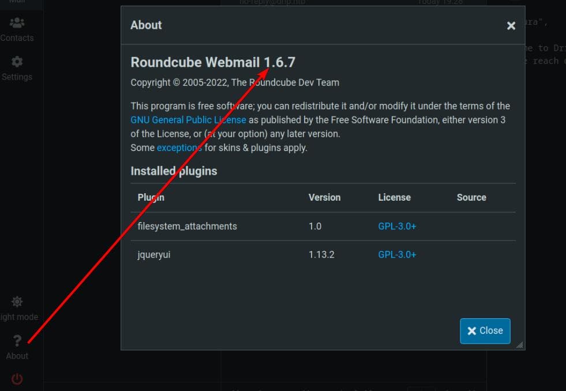Click the dialog resize handle corner
This screenshot has height=391, width=566.
coord(520,345)
